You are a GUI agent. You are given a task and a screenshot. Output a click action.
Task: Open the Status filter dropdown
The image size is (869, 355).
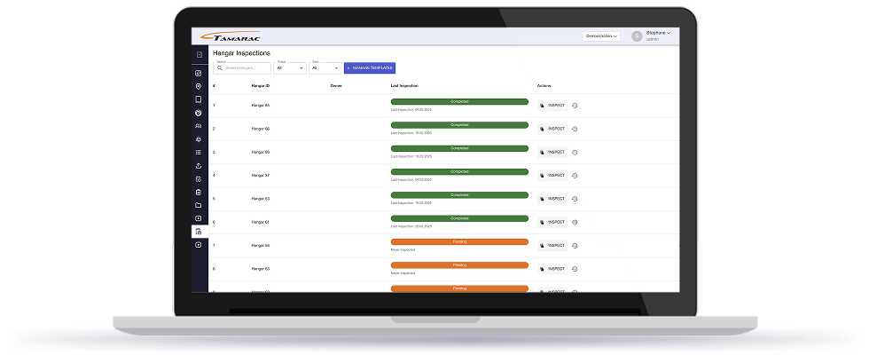(290, 68)
